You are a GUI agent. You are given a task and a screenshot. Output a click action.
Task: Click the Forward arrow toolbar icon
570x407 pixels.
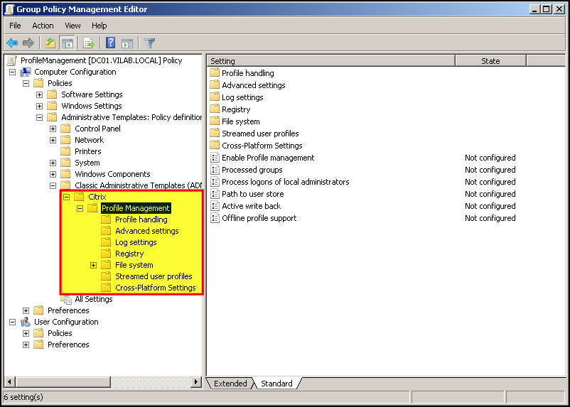point(28,43)
